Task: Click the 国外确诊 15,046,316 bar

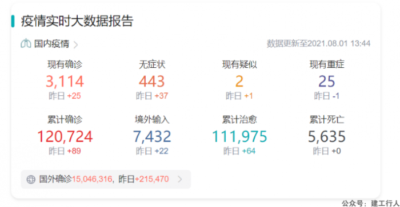Action: 106,179
